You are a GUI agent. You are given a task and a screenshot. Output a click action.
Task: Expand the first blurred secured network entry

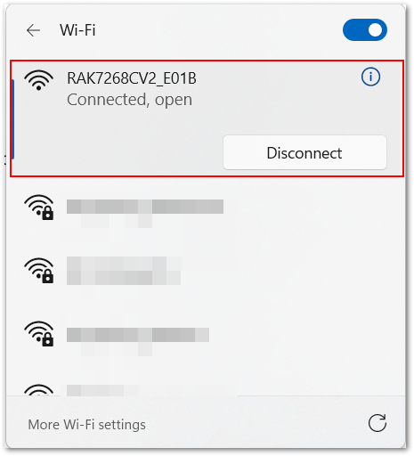[x=207, y=210]
